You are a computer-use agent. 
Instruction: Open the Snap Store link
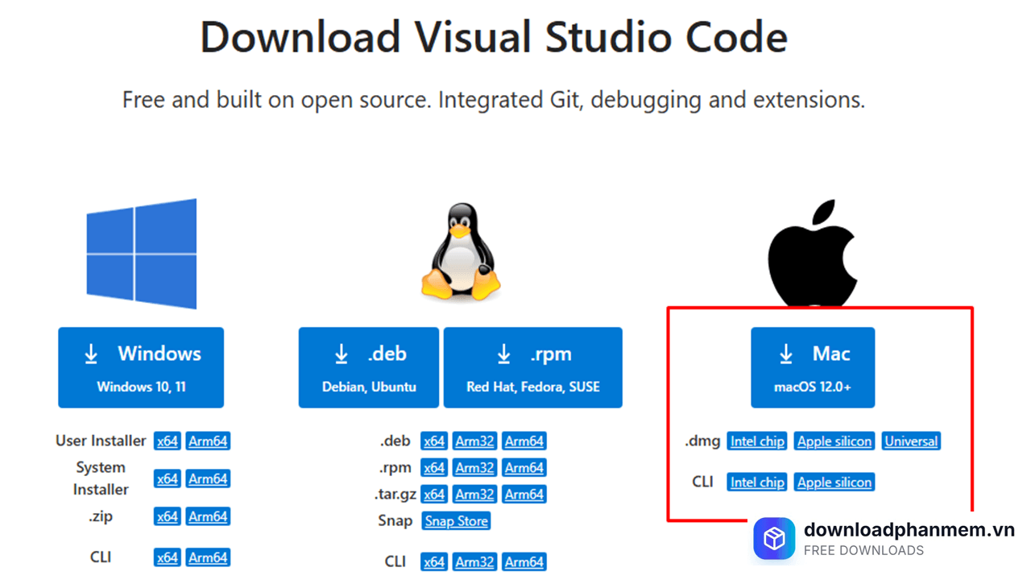[457, 521]
